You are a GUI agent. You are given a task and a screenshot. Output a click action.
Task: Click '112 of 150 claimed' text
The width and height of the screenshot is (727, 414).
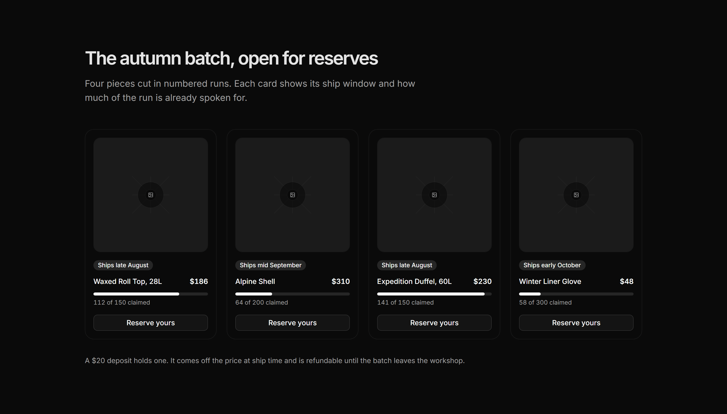(x=122, y=303)
